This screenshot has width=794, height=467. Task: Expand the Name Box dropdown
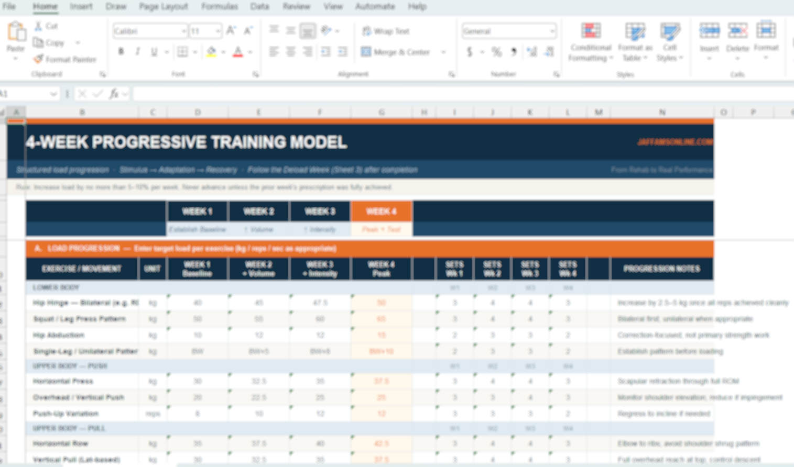coord(53,94)
